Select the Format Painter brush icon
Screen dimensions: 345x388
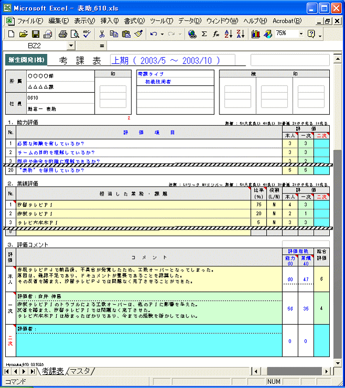pyautogui.click(x=139, y=34)
